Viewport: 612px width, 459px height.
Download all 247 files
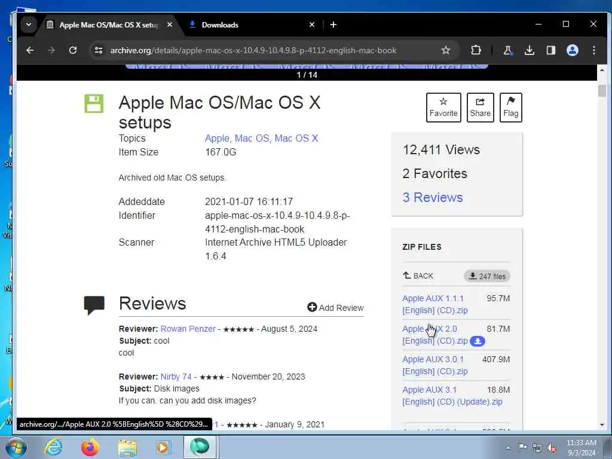pyautogui.click(x=486, y=276)
